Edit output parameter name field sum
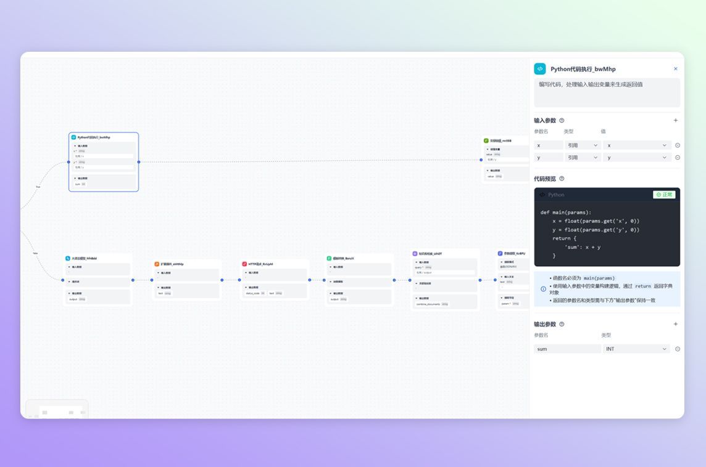The image size is (706, 467). pyautogui.click(x=567, y=349)
